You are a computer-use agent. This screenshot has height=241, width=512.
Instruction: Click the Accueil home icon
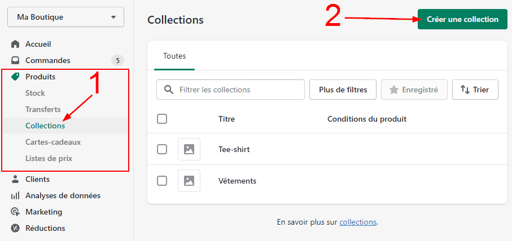(15, 44)
